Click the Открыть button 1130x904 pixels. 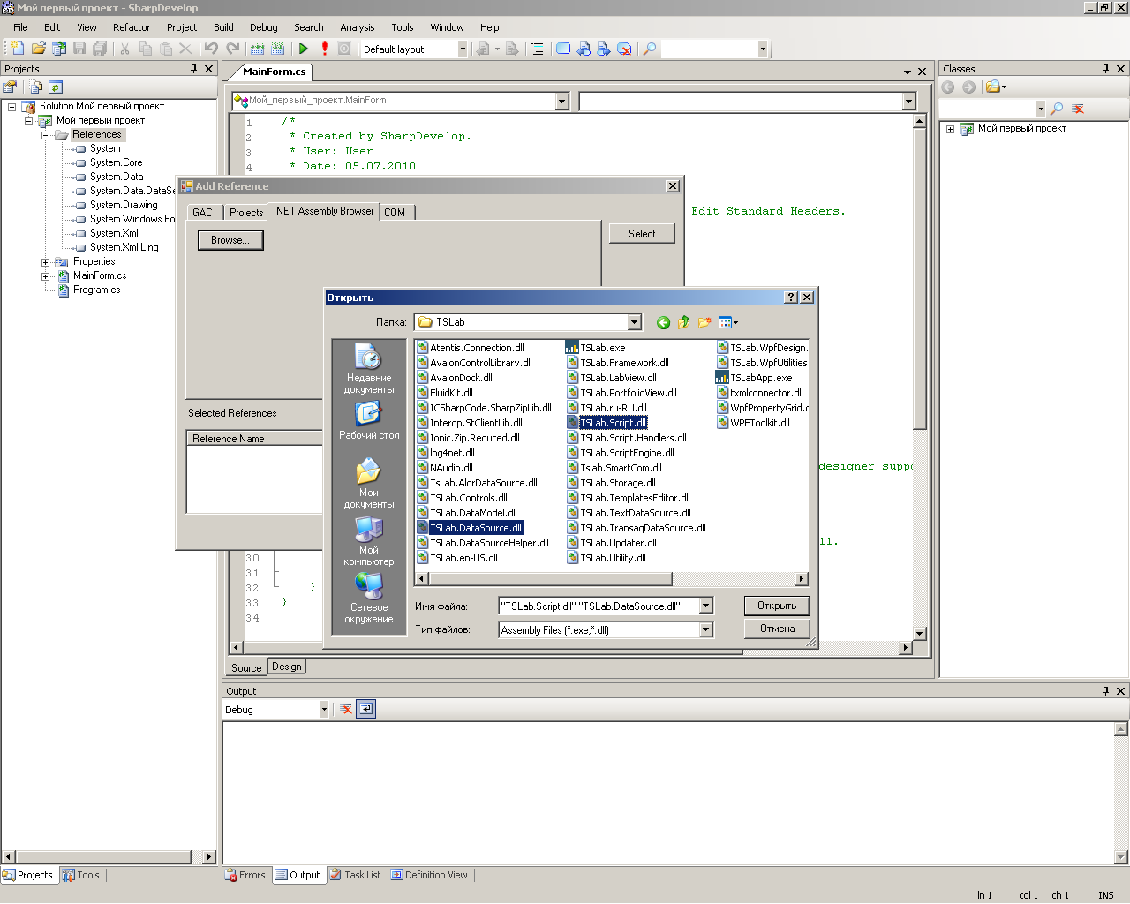coord(776,606)
